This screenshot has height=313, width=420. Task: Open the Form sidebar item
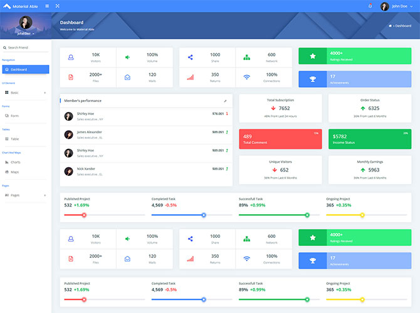26,116
